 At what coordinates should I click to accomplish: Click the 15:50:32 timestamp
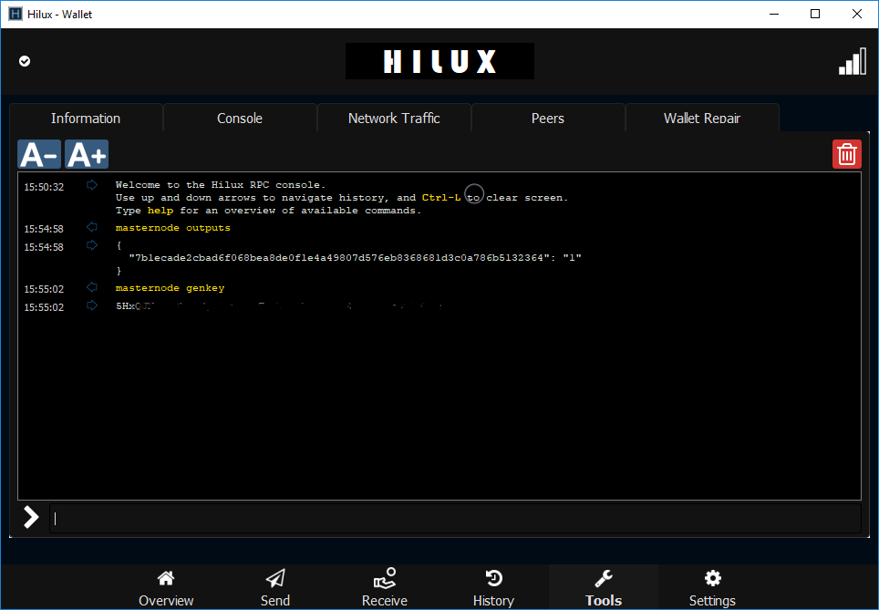(x=44, y=187)
